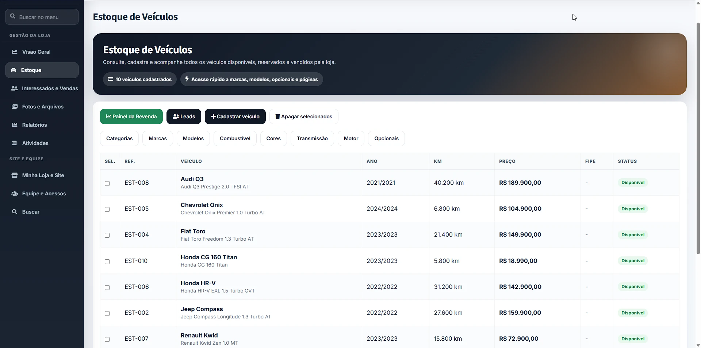Click the Honda HR-V vehicle name
701x348 pixels.
198,283
